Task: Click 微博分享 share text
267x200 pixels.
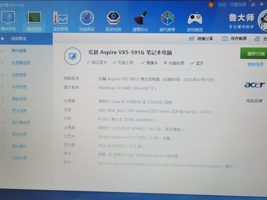Action: click(205, 38)
